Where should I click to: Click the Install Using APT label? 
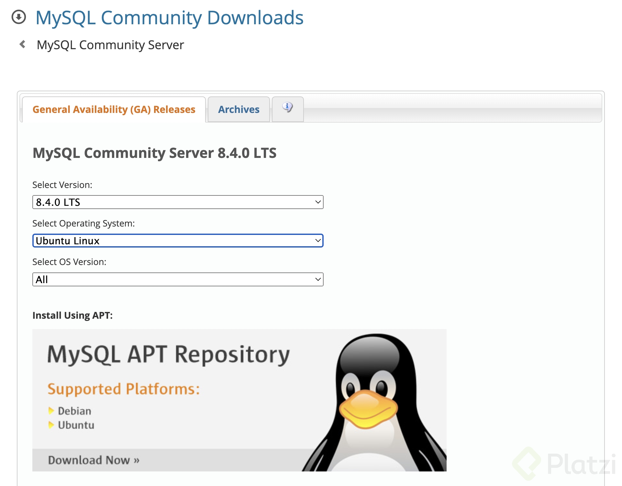pyautogui.click(x=72, y=315)
